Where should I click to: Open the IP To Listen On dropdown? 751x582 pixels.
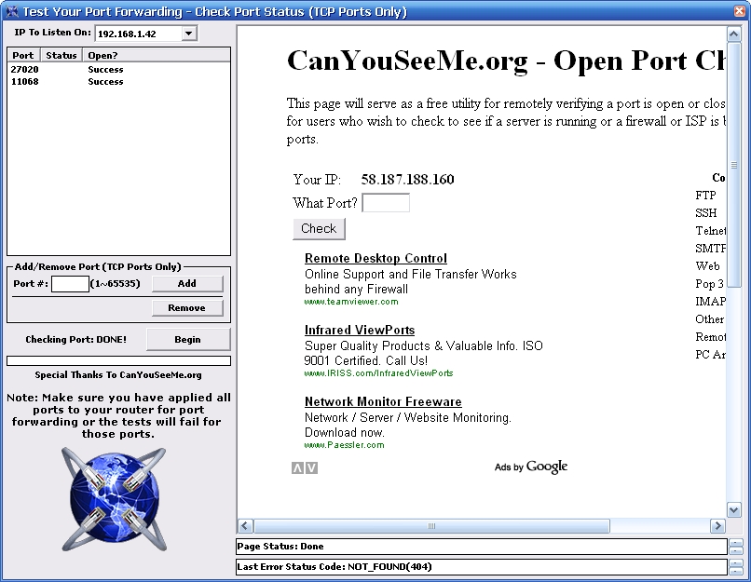click(189, 34)
